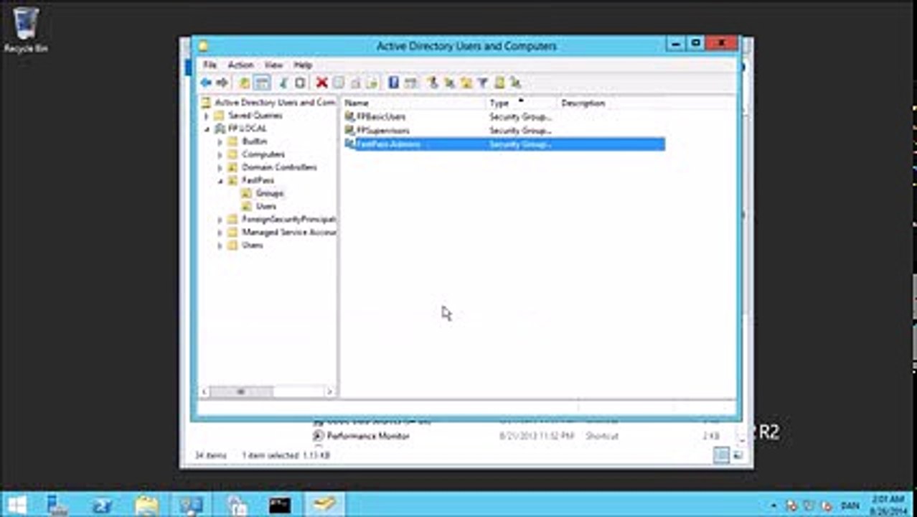
Task: Open PowerShell from the taskbar
Action: pos(102,505)
